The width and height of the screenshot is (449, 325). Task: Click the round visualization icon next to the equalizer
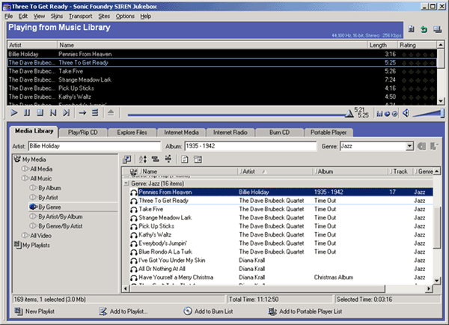pos(387,114)
